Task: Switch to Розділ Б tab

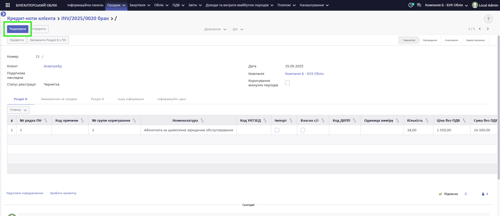Action: click(x=21, y=99)
